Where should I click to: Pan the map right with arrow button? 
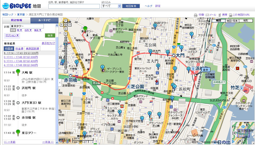pos(69,24)
